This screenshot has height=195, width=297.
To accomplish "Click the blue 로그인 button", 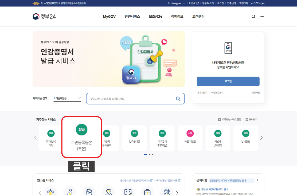I will pos(228,81).
